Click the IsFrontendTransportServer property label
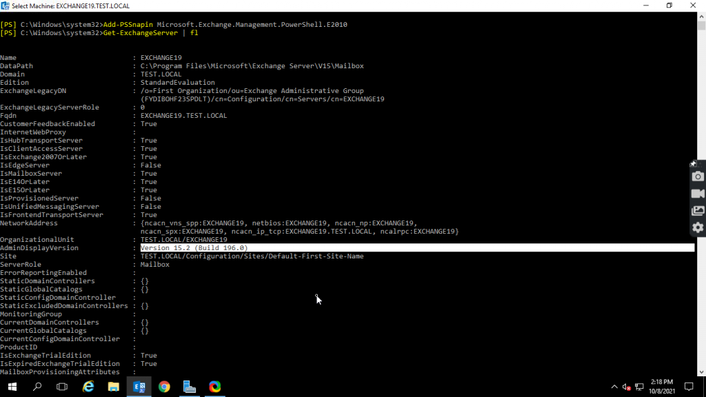 point(52,215)
